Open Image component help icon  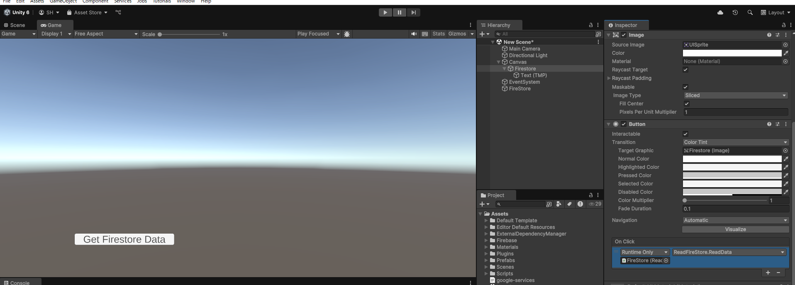(x=769, y=35)
